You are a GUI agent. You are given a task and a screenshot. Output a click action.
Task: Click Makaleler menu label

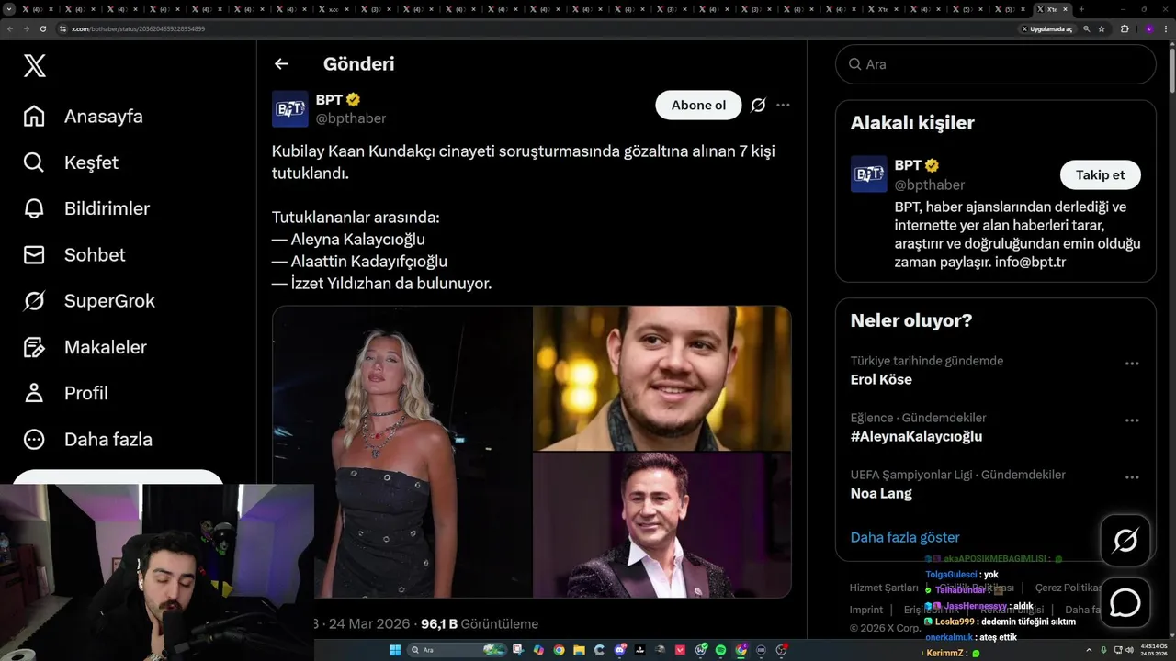click(105, 347)
